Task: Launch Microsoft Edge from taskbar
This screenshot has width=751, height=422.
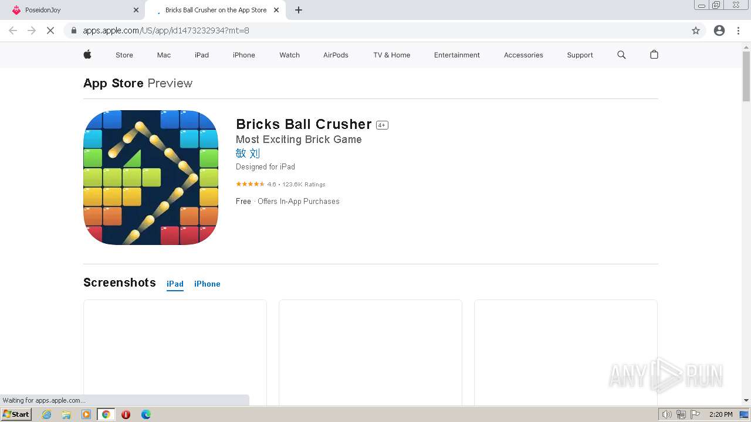Action: coord(146,414)
